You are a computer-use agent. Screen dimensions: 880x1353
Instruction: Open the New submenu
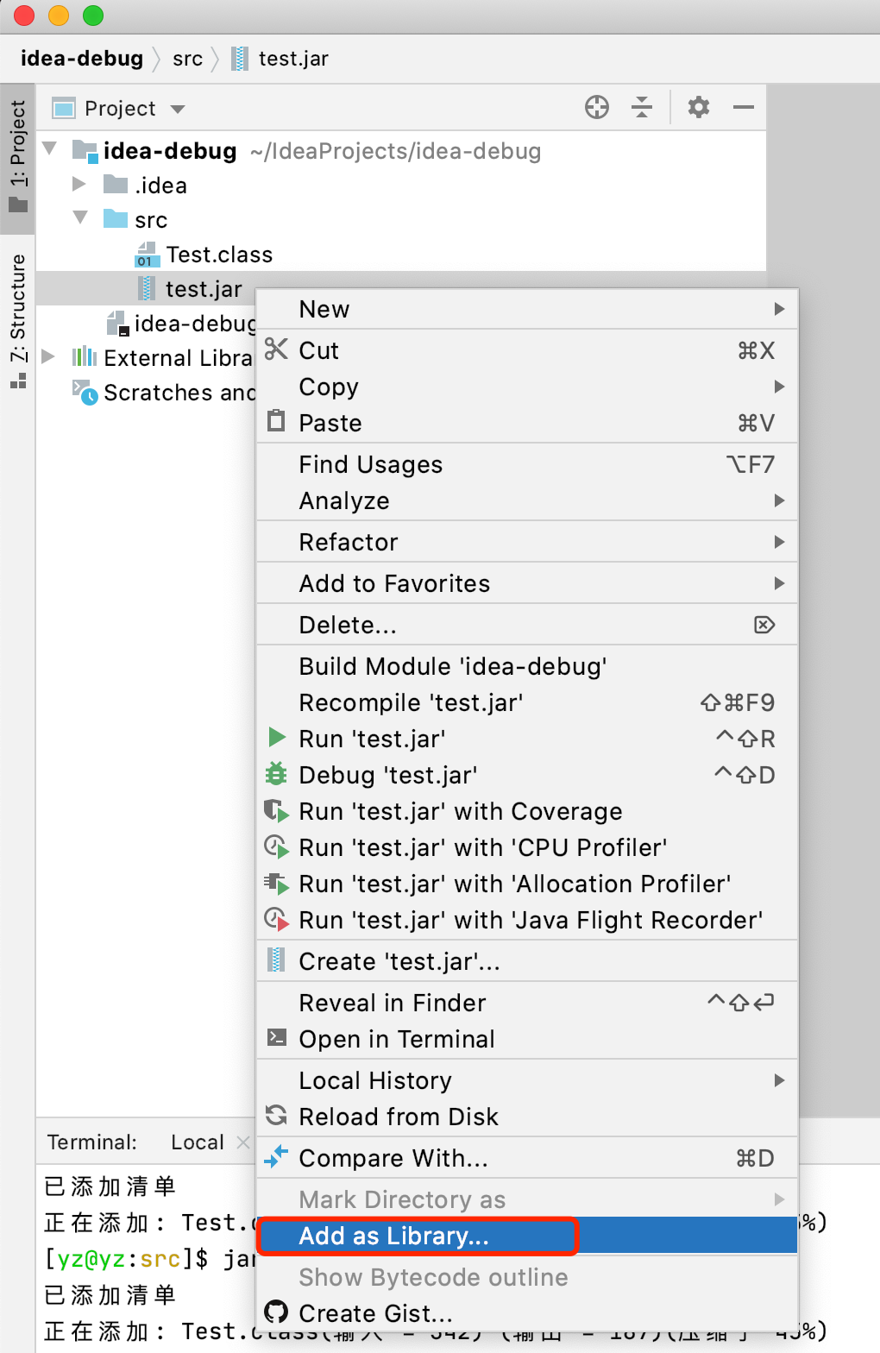tap(324, 309)
